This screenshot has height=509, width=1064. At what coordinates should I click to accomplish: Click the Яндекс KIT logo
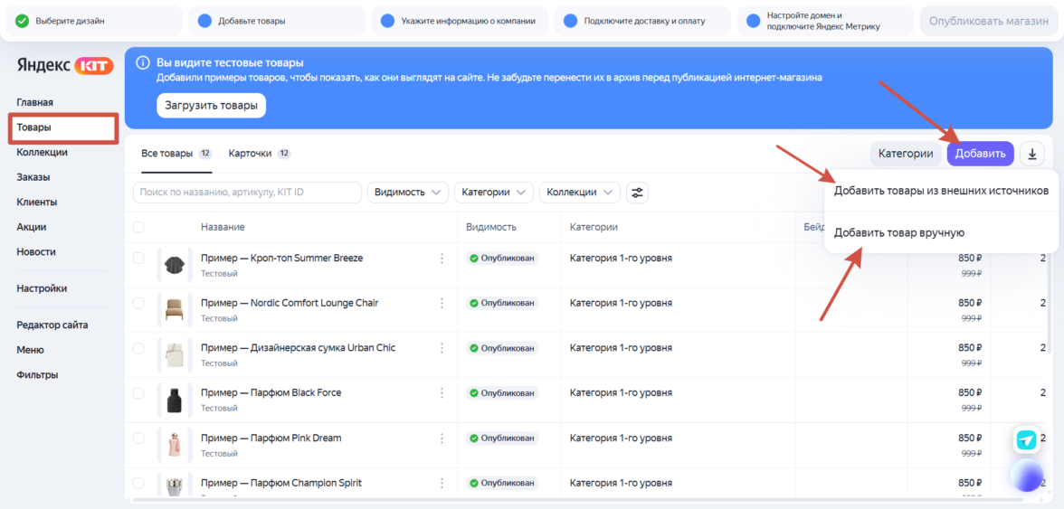(x=64, y=65)
